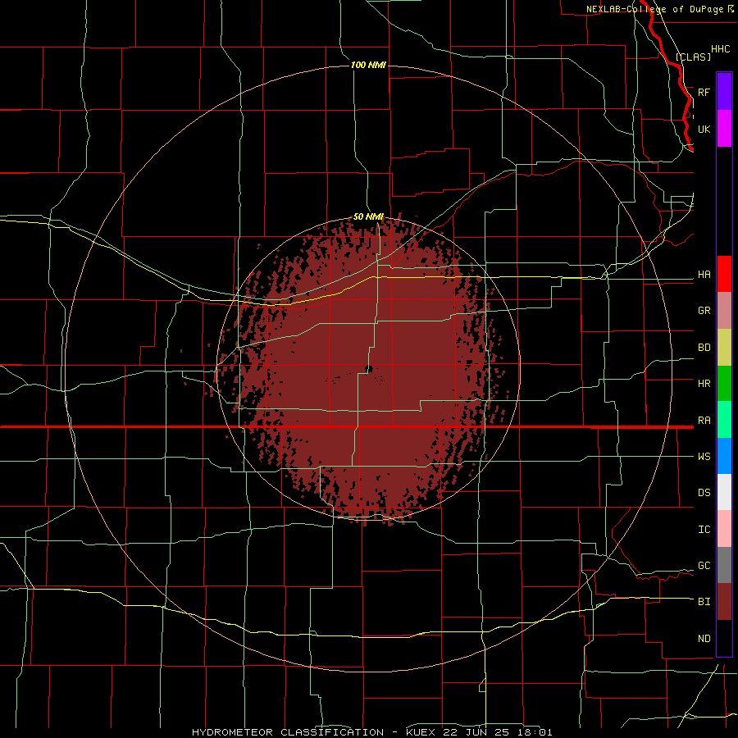Click the BD yellow legend swatch
The width and height of the screenshot is (738, 738).
724,348
